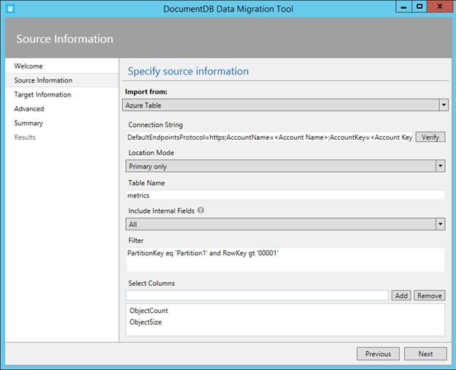Click the help icon beside Include Internal Fields
The height and width of the screenshot is (370, 456).
(x=200, y=211)
